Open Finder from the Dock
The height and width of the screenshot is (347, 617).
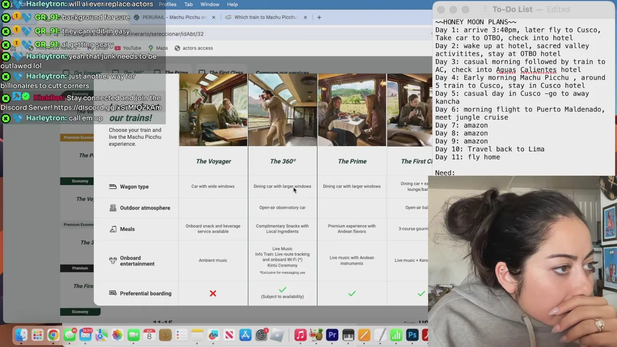[x=21, y=335]
